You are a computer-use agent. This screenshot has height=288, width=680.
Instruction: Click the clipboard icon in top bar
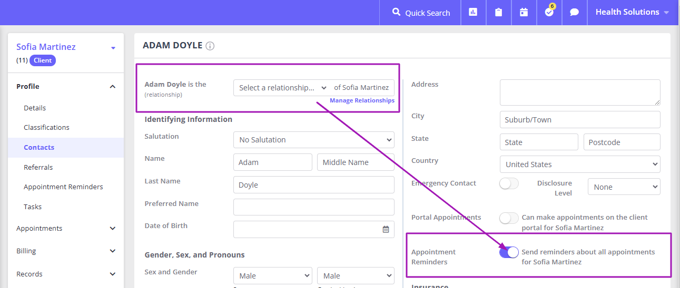(x=498, y=12)
